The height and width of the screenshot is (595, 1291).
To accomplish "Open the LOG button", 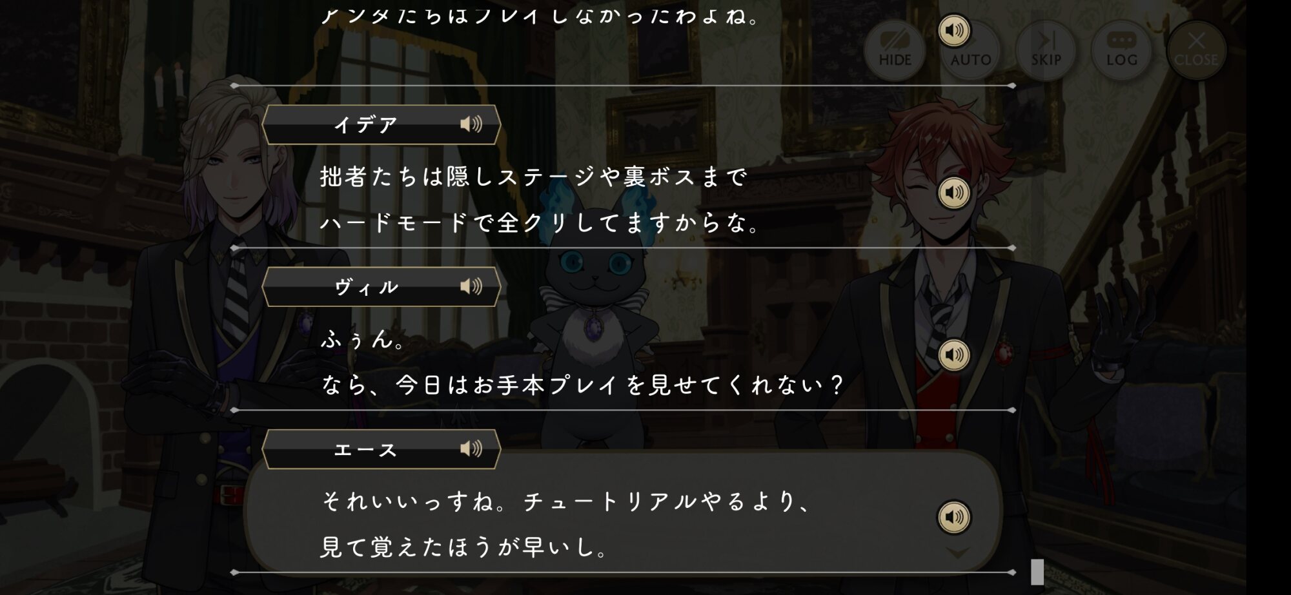I will coord(1122,50).
